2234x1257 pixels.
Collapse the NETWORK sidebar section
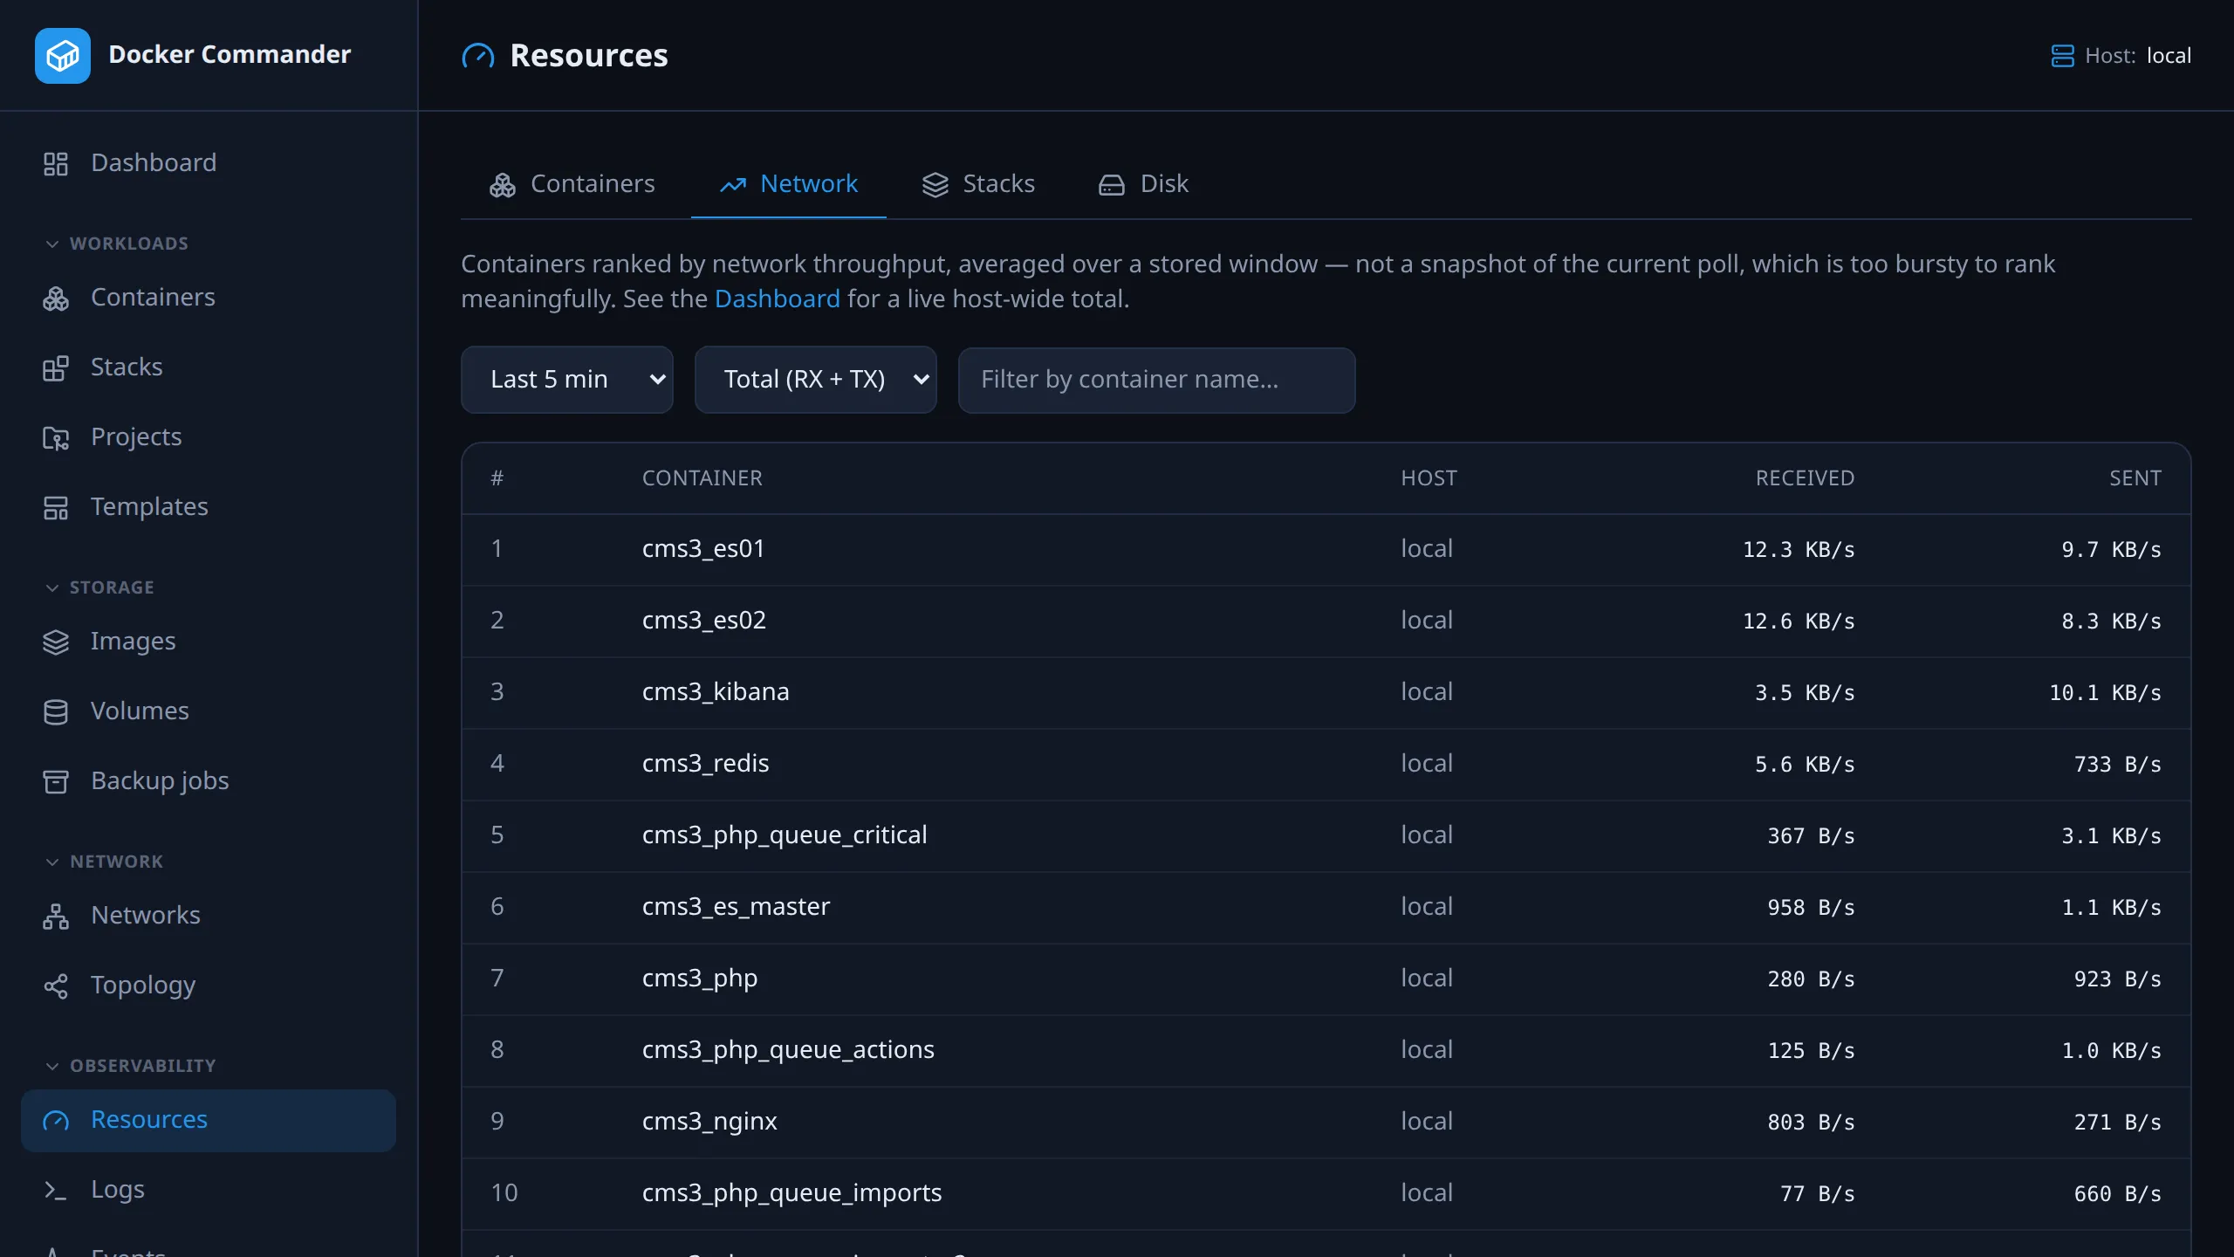[x=103, y=862]
